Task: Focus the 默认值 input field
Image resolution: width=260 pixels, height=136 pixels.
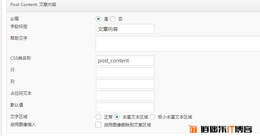Action: tap(125, 107)
